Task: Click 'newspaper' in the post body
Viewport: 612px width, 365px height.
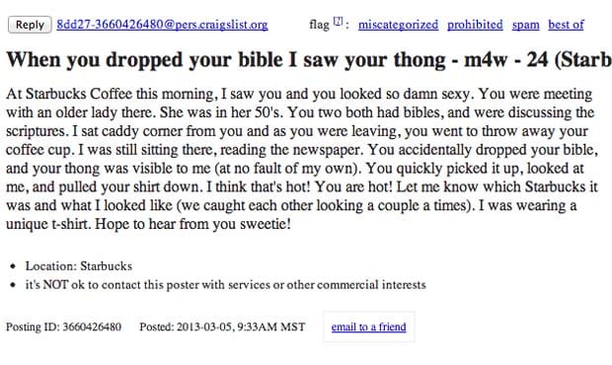Action: [x=327, y=150]
